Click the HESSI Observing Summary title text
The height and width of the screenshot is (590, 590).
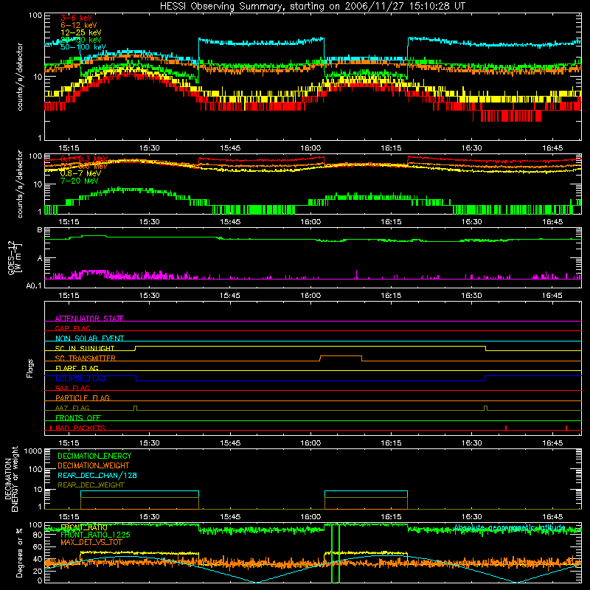[312, 6]
